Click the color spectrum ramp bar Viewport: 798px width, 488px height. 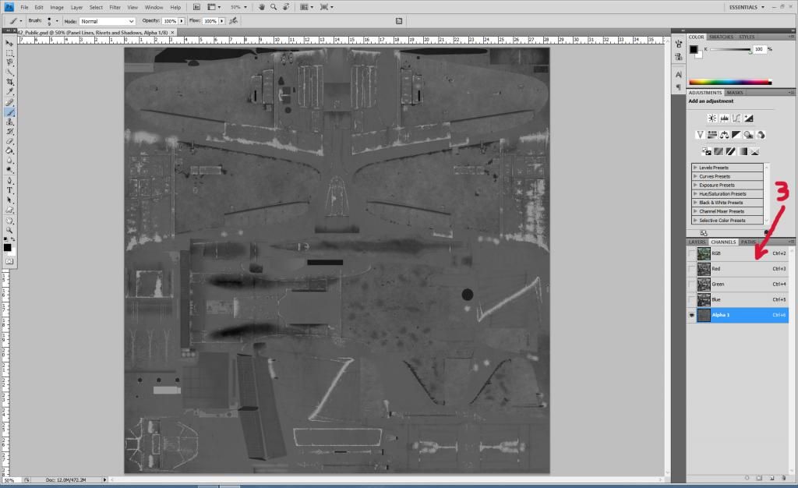click(729, 81)
